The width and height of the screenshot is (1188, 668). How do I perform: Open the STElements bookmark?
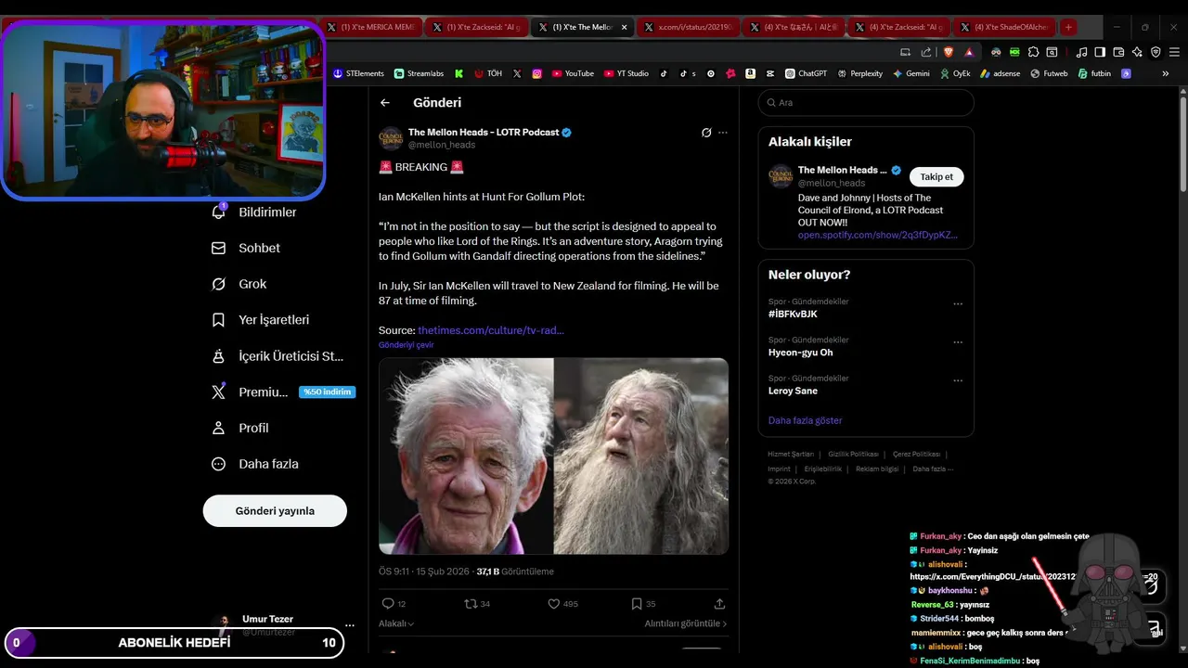point(358,73)
